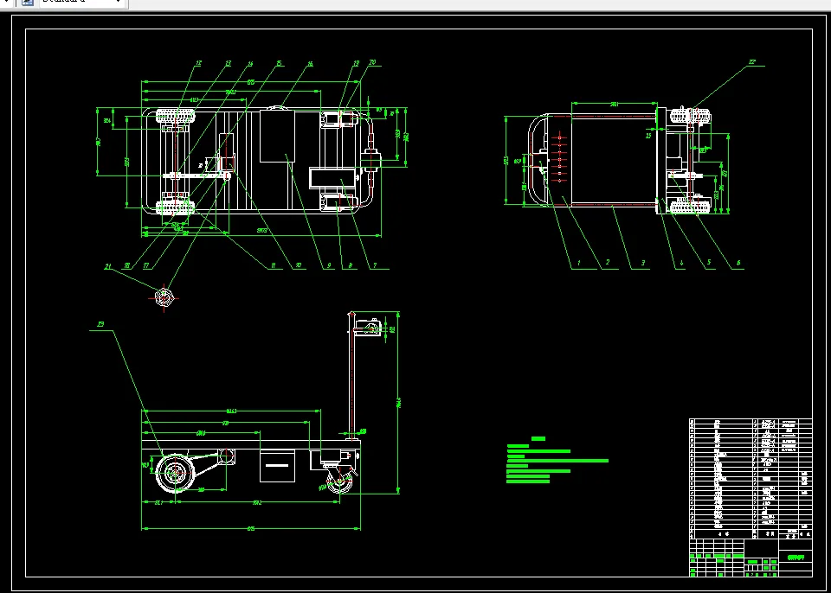Click the parts list table above title block
The width and height of the screenshot is (831, 593).
750,479
